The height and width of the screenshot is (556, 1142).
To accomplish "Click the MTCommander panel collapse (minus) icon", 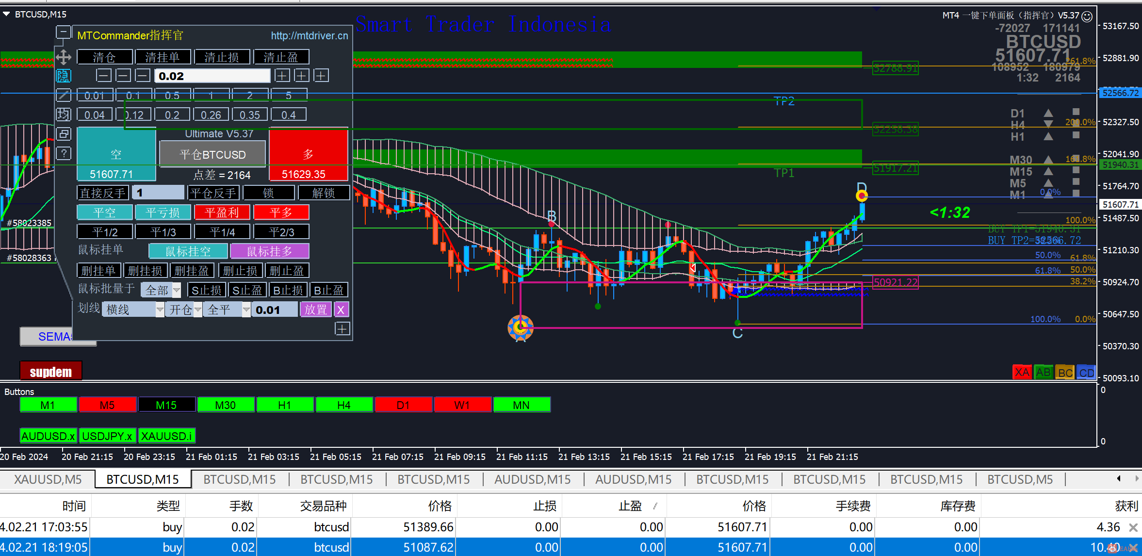I will coord(63,33).
